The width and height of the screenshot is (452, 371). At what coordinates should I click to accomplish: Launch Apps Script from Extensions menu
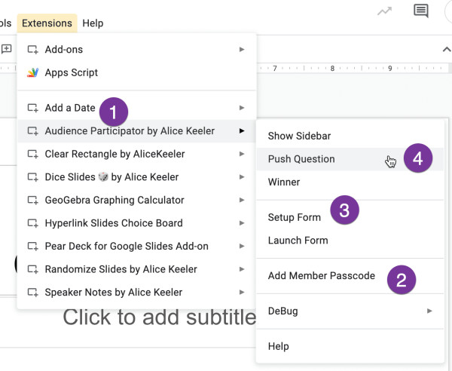click(x=137, y=72)
